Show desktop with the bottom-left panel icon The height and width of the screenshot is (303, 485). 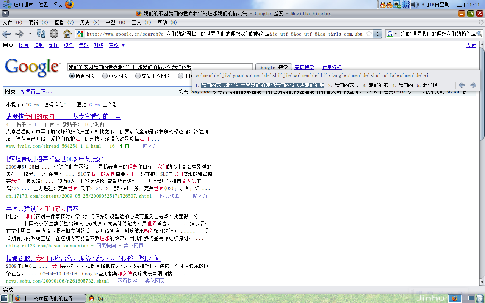pos(4,298)
